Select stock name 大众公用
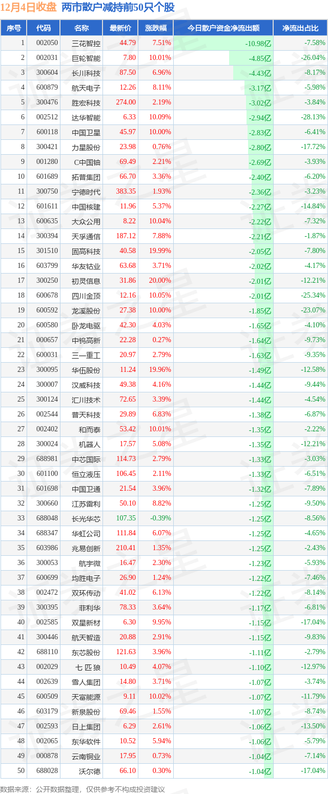This screenshot has height=794, width=328. click(86, 221)
